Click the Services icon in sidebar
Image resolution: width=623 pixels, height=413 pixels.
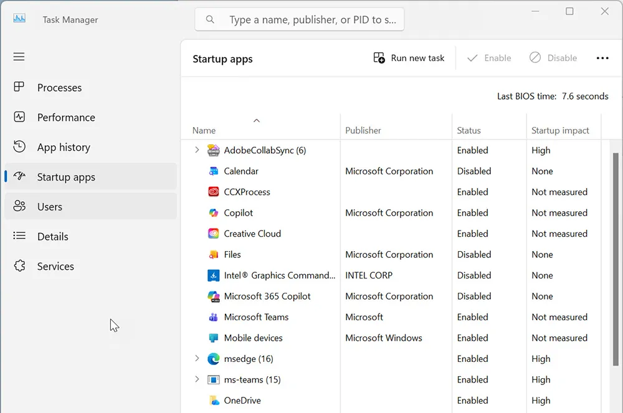coord(19,266)
